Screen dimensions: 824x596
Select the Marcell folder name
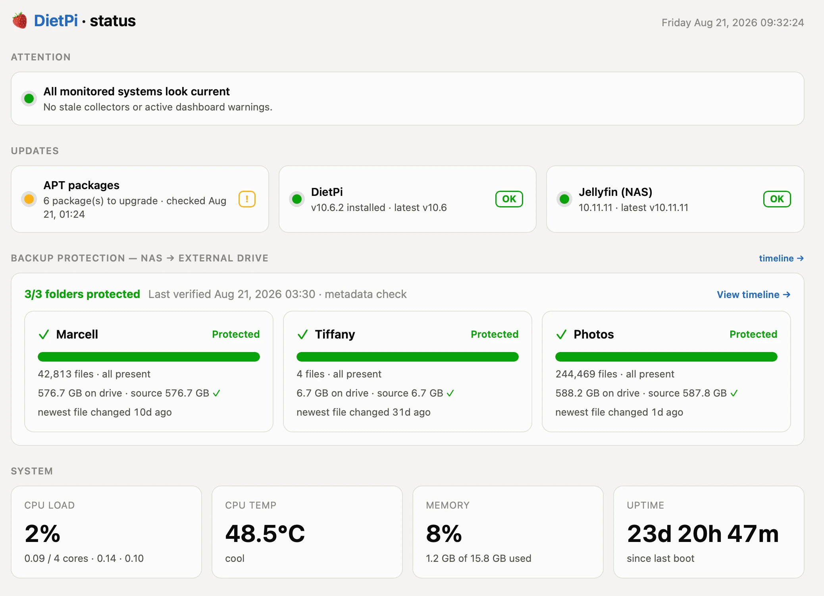pos(77,335)
